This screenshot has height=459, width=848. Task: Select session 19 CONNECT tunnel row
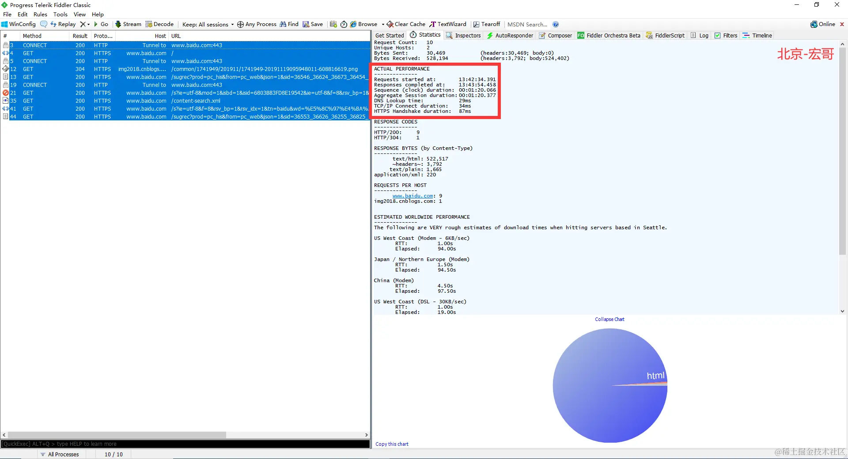tap(185, 85)
